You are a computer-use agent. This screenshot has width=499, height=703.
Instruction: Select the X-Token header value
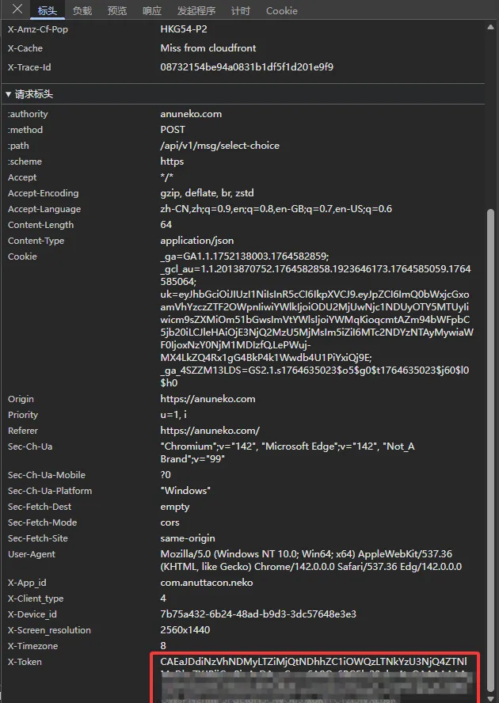pyautogui.click(x=314, y=662)
